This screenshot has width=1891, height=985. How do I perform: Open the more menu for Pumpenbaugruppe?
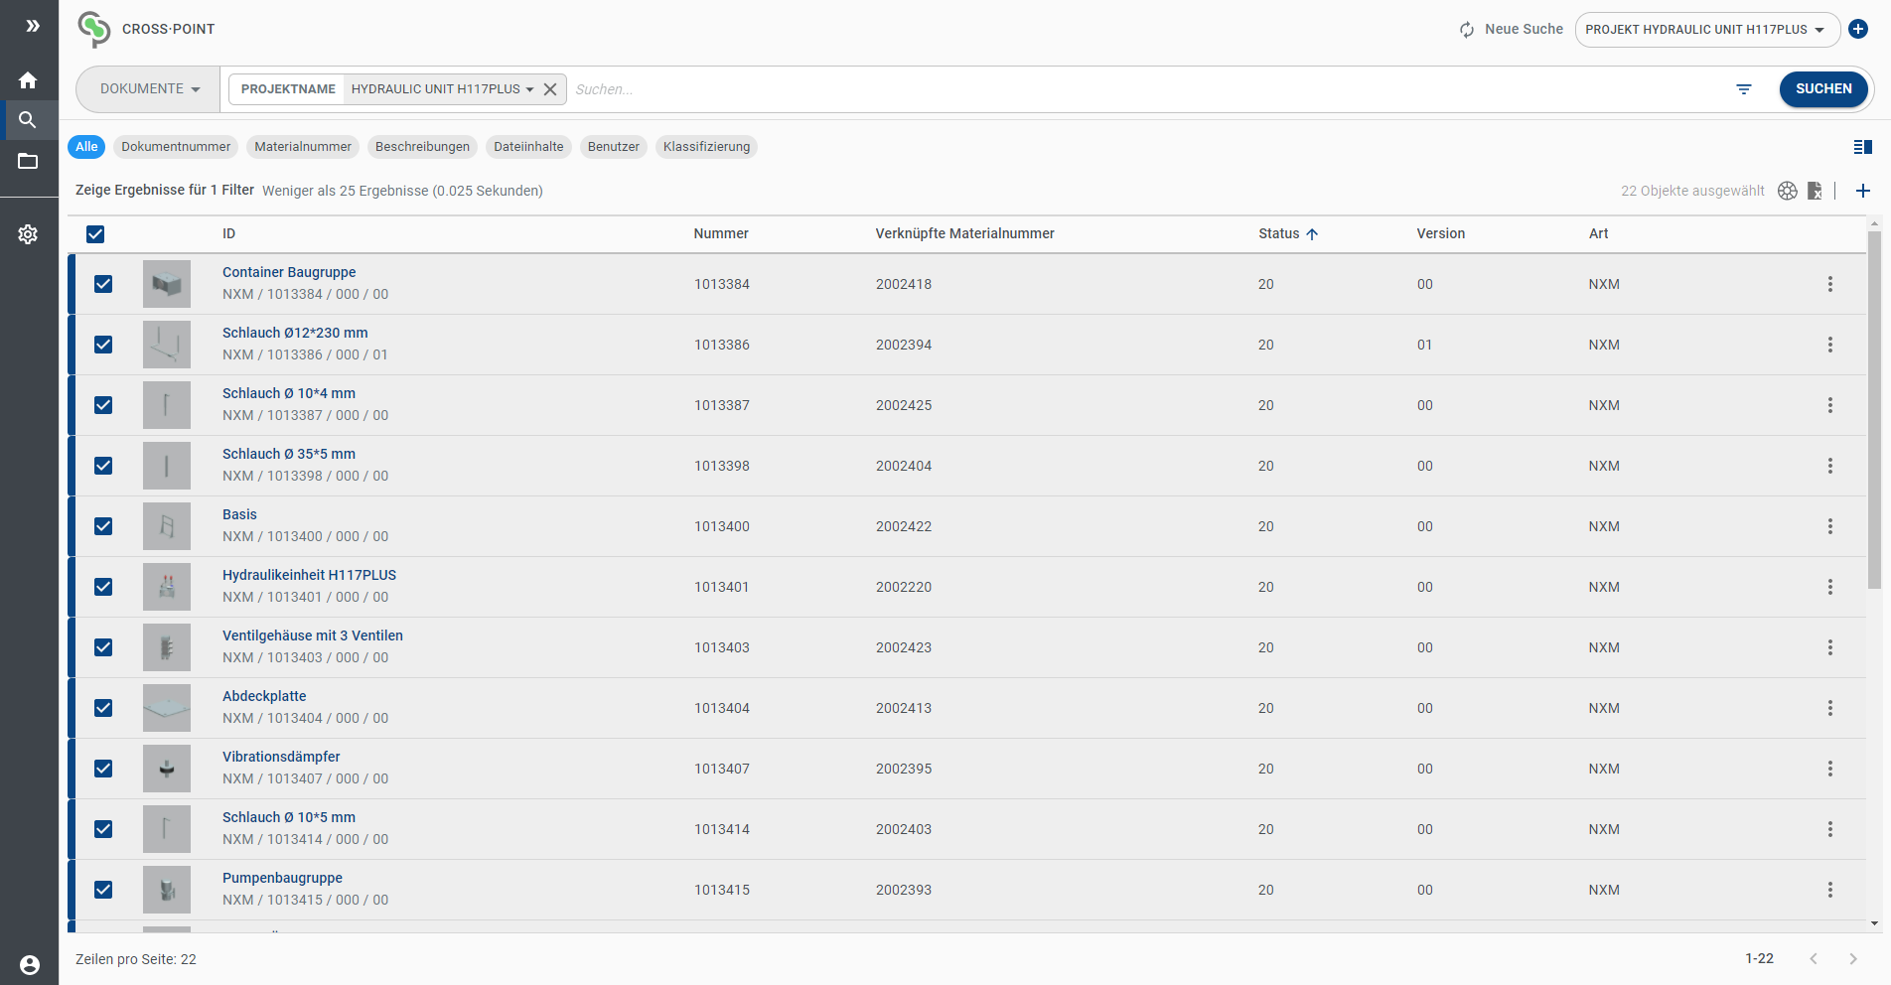click(1830, 890)
